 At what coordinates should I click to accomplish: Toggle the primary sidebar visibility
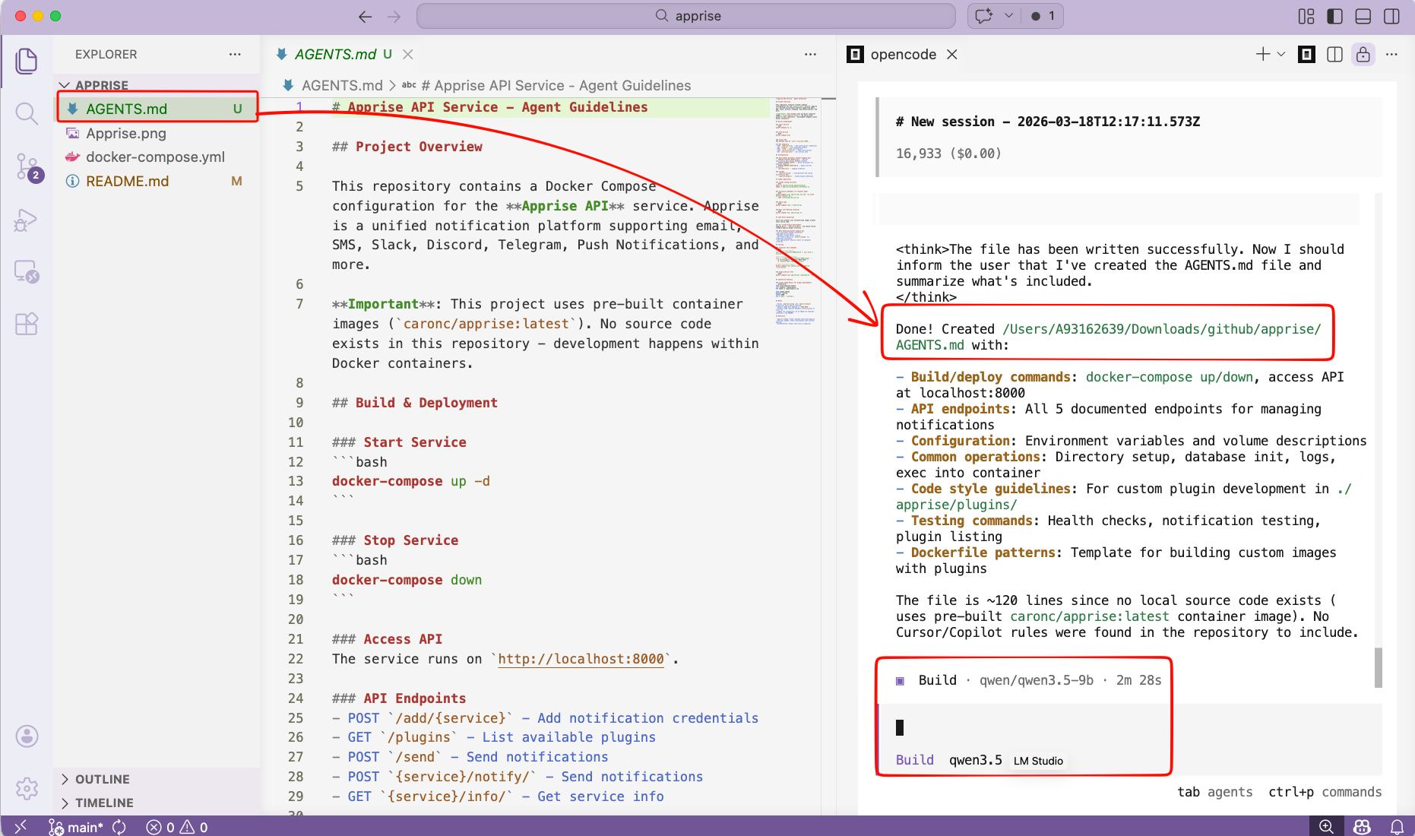point(1334,15)
